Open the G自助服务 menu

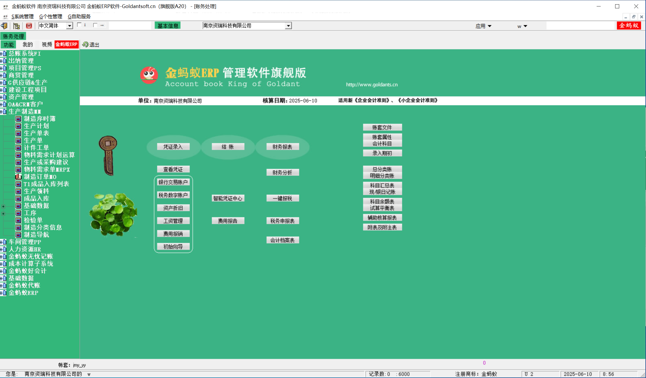(79, 17)
